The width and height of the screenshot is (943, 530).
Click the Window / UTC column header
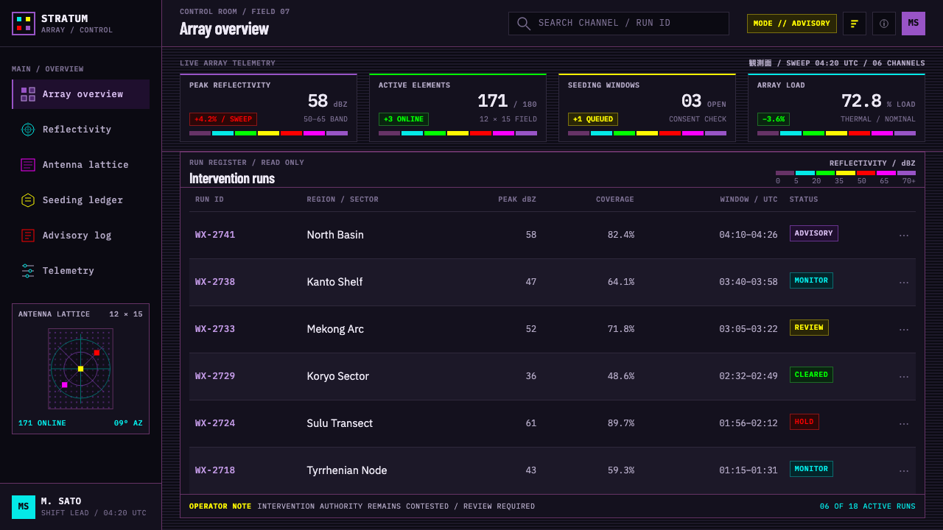tap(749, 199)
